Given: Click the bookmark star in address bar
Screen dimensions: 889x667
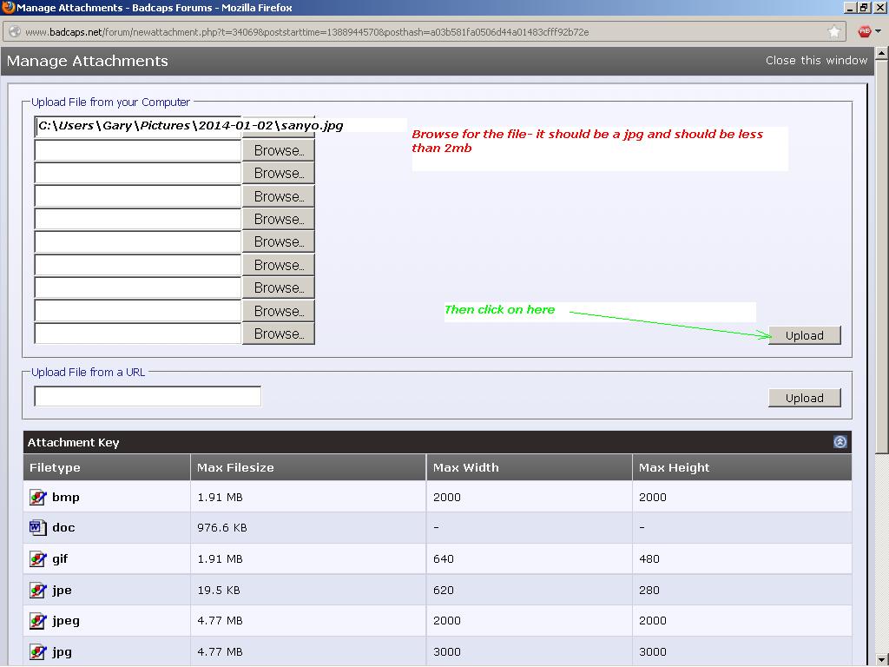Looking at the screenshot, I should tap(834, 32).
